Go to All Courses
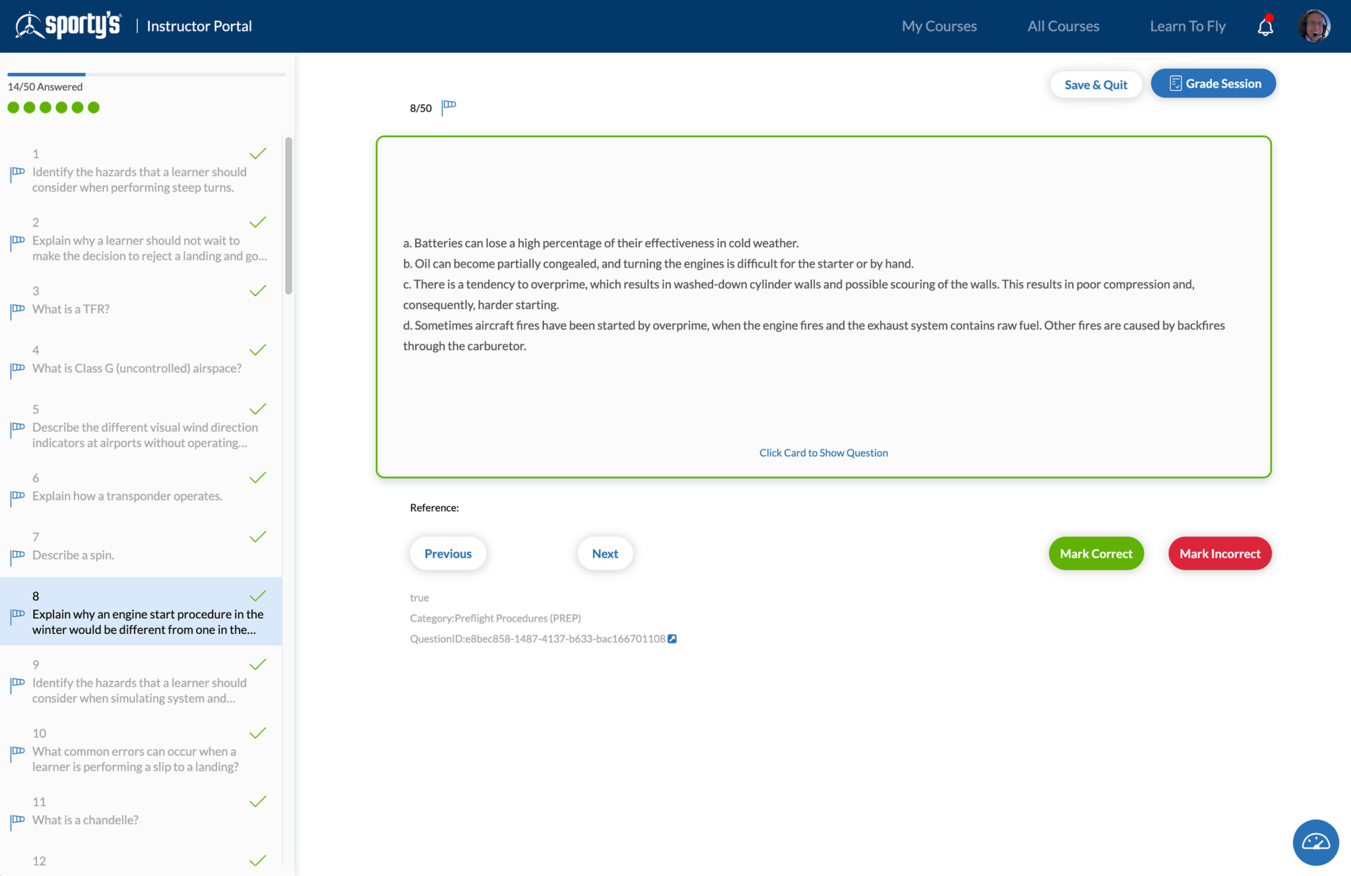The width and height of the screenshot is (1351, 876). pyautogui.click(x=1063, y=26)
